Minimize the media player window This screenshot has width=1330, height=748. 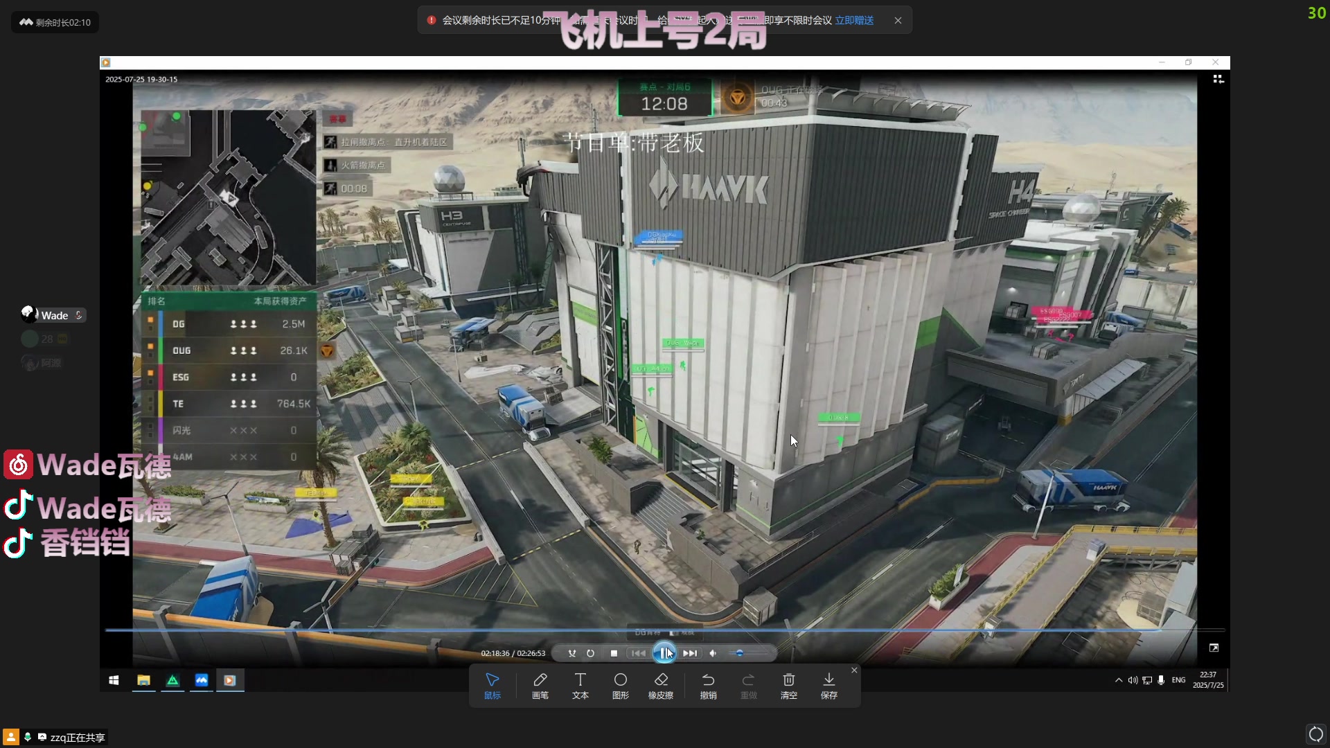[x=1162, y=62]
